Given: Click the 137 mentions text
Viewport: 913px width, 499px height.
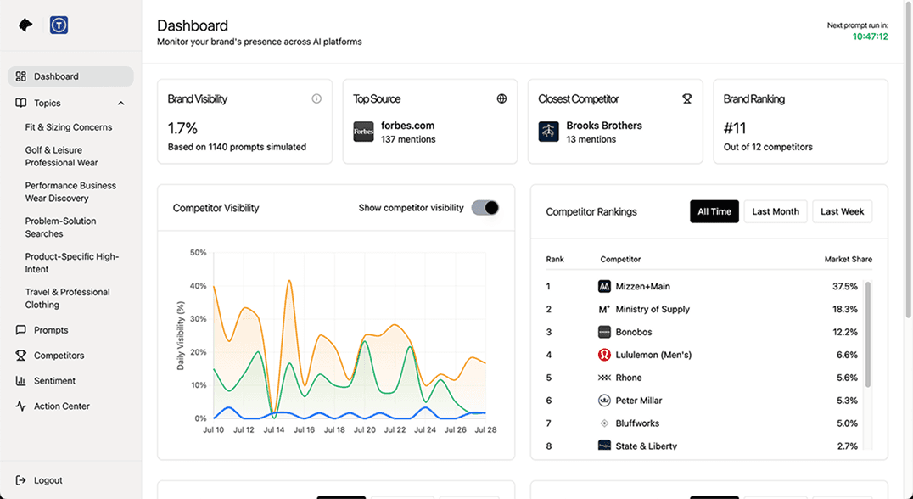Looking at the screenshot, I should [x=408, y=139].
